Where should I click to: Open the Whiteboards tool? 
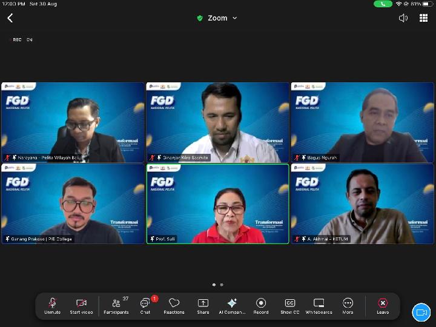319,306
